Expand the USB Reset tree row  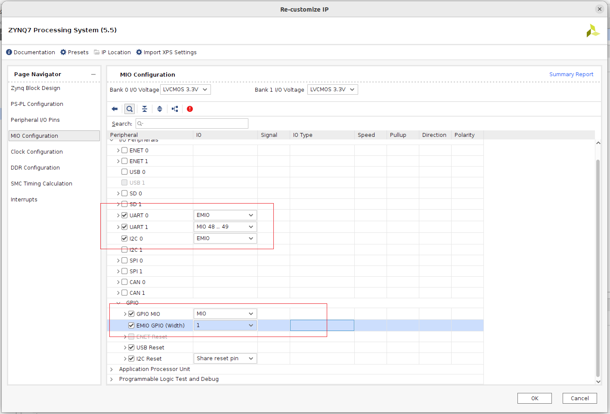pyautogui.click(x=125, y=348)
